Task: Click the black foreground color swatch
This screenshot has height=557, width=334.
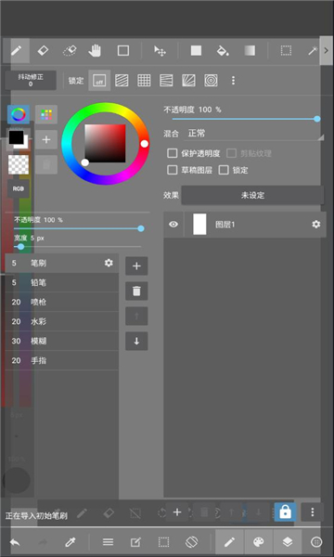Action: tap(16, 137)
